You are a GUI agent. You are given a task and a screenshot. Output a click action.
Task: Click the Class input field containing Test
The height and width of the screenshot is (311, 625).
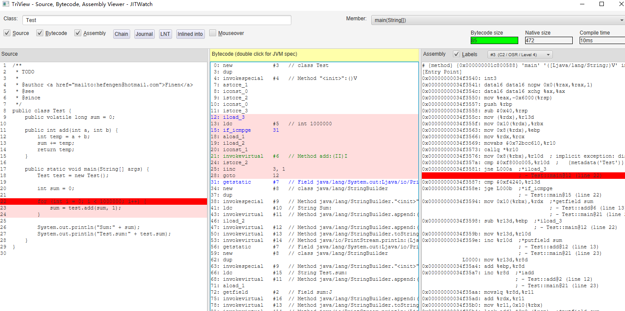tap(157, 20)
